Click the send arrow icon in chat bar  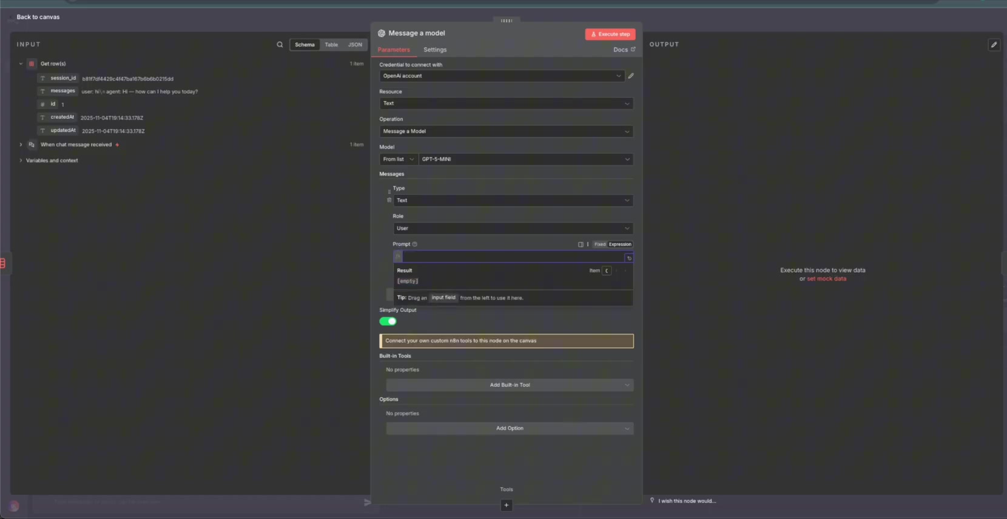367,502
